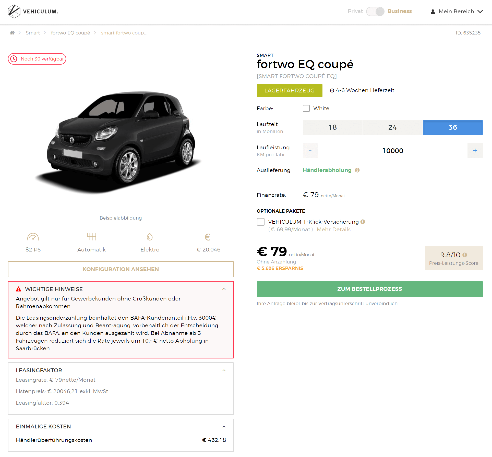Toggle the Privat/Business switch
Viewport: 492px width, 457px height.
click(375, 11)
